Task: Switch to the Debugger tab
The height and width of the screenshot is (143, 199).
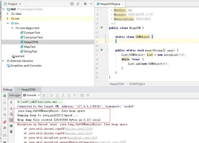Action: coord(14,95)
